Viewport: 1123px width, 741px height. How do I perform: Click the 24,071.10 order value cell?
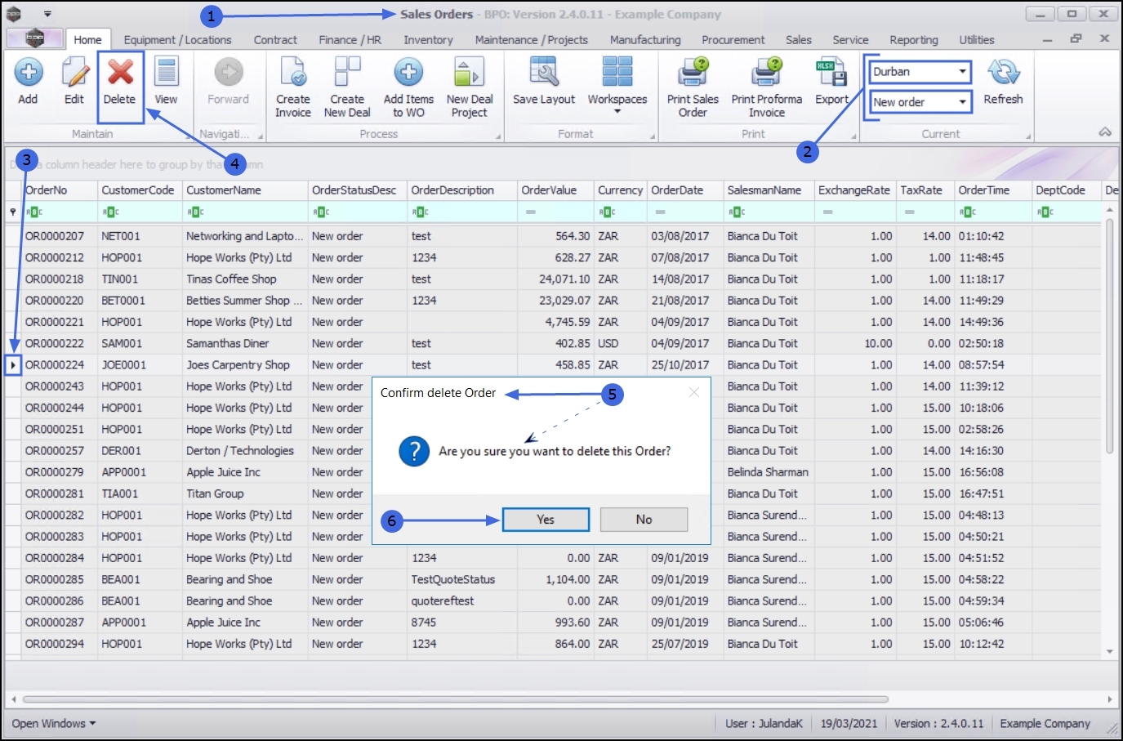[556, 279]
